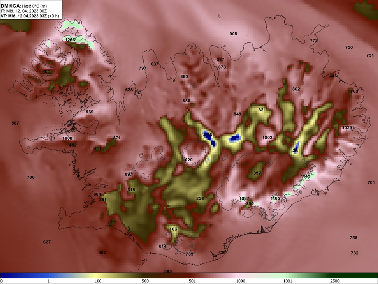Click the 32 value in yellow area

point(261,110)
